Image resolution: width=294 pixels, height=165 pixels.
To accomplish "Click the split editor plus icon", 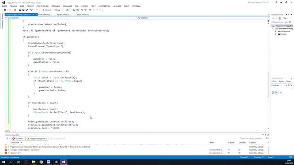I will pyautogui.click(x=268, y=21).
